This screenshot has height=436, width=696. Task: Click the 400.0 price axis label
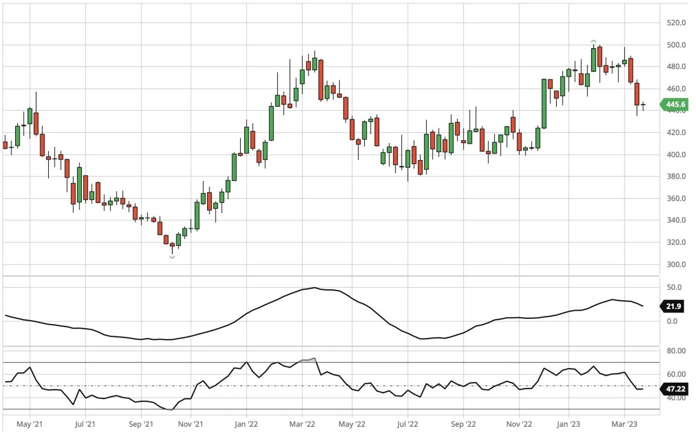click(676, 155)
